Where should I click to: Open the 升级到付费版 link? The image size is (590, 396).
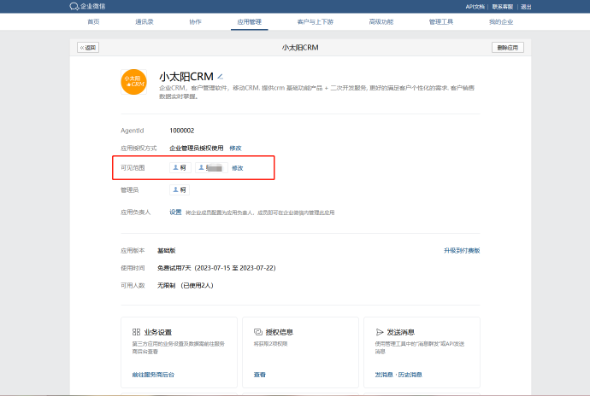(x=461, y=251)
